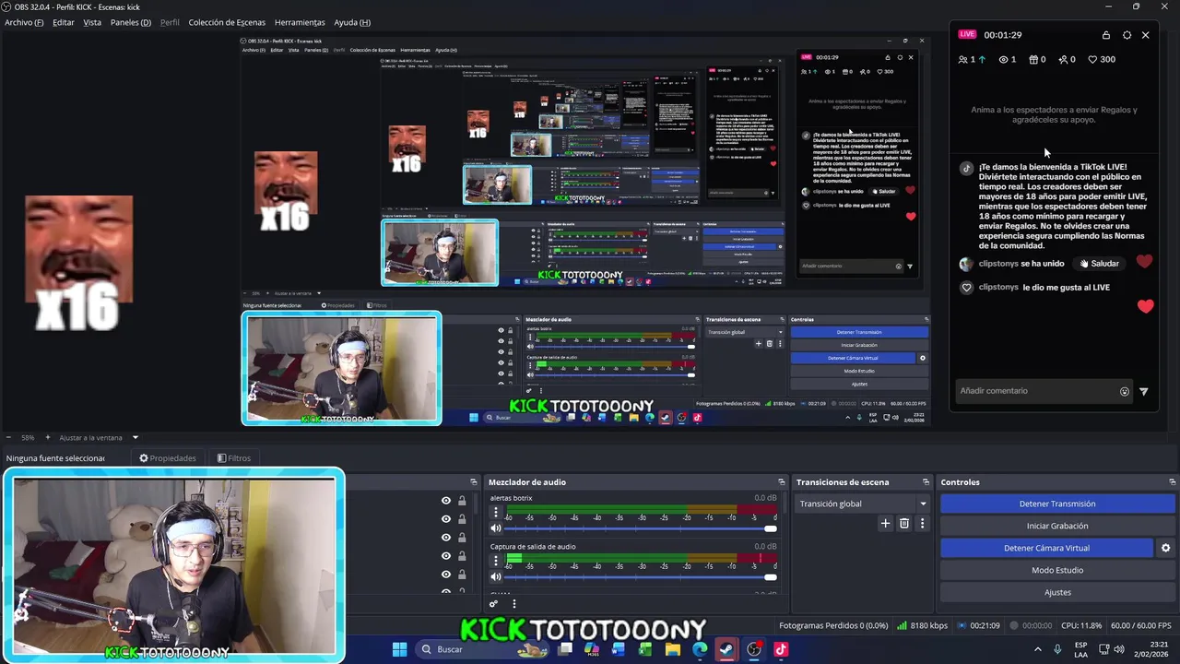Click Saludar button for clipstonys
Screen dimensions: 1180x664
pyautogui.click(x=1099, y=264)
